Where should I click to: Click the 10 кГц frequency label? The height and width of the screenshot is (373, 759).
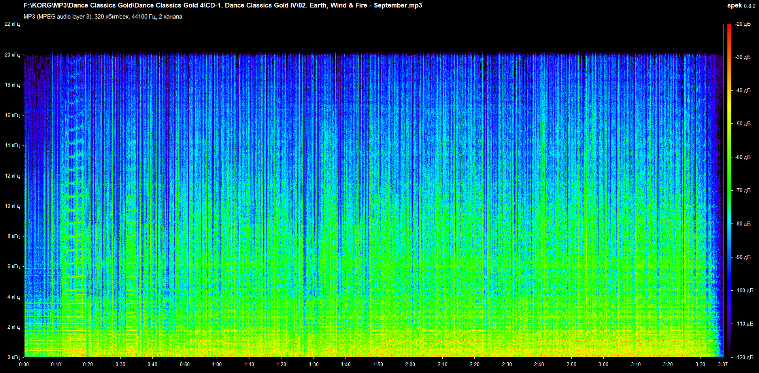[x=12, y=206]
